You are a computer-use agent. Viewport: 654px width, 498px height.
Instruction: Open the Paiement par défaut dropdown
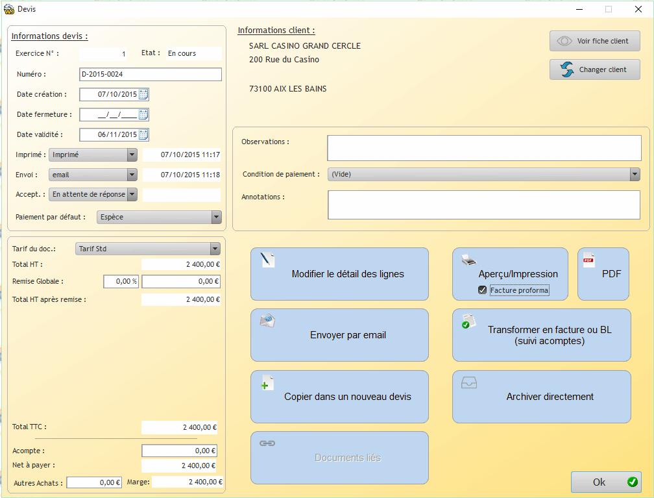pos(216,217)
